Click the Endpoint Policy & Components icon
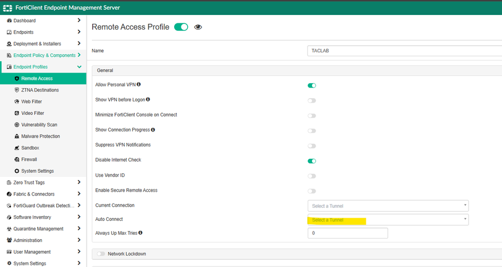 click(9, 55)
